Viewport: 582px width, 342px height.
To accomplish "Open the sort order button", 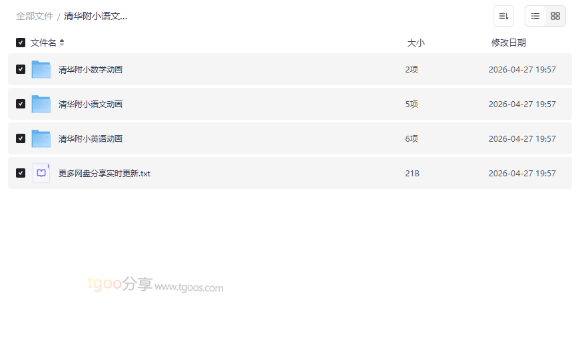I will [503, 16].
